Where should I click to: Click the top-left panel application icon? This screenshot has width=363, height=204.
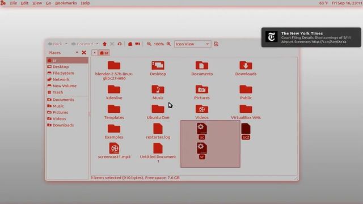3,3
